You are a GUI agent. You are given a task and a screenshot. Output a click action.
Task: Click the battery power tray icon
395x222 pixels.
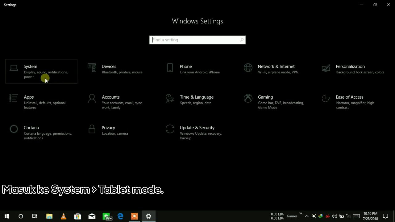point(342,216)
